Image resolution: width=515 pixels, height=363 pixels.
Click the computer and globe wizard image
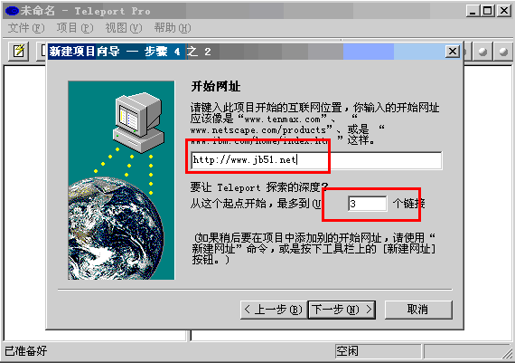point(121,180)
